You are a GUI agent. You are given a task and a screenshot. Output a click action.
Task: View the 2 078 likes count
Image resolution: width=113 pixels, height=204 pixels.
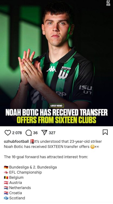[x=17, y=133]
